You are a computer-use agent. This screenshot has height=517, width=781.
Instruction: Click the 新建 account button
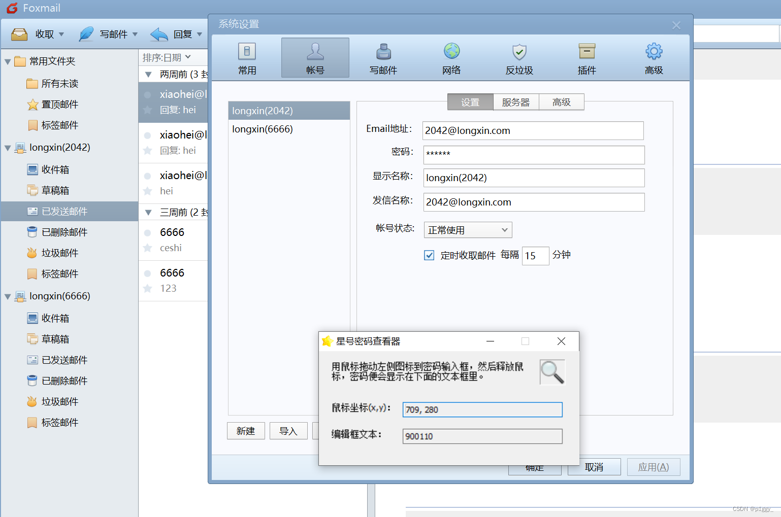point(246,431)
